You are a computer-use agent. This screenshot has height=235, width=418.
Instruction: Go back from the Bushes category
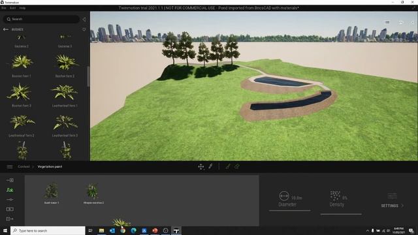tap(6, 29)
